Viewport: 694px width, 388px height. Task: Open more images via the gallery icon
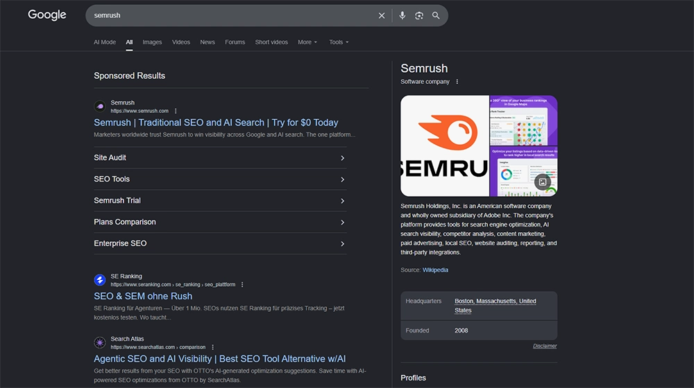pyautogui.click(x=543, y=182)
